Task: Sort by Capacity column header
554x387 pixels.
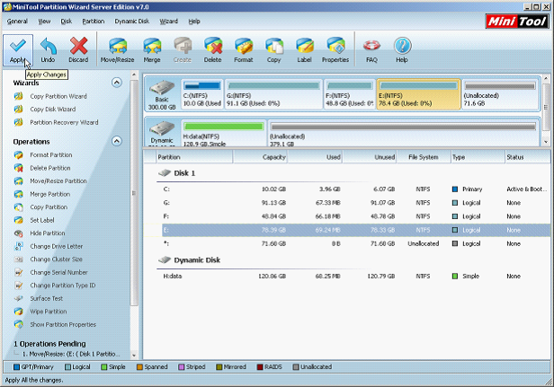Action: (260, 157)
